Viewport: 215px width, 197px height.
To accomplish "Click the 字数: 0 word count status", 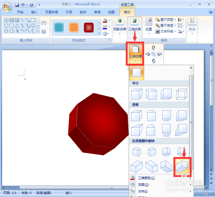I will [x=26, y=193].
